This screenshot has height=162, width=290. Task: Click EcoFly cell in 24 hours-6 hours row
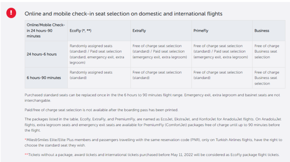[x=97, y=54]
